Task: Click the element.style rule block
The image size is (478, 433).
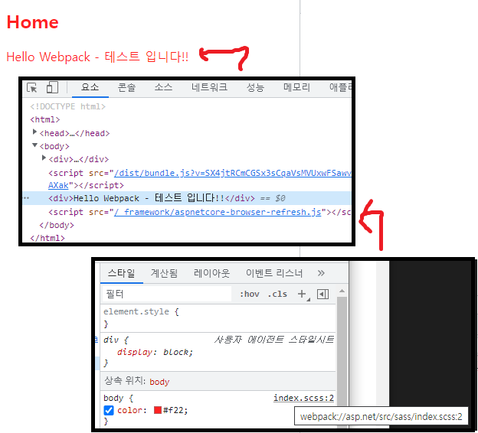Action: point(218,318)
